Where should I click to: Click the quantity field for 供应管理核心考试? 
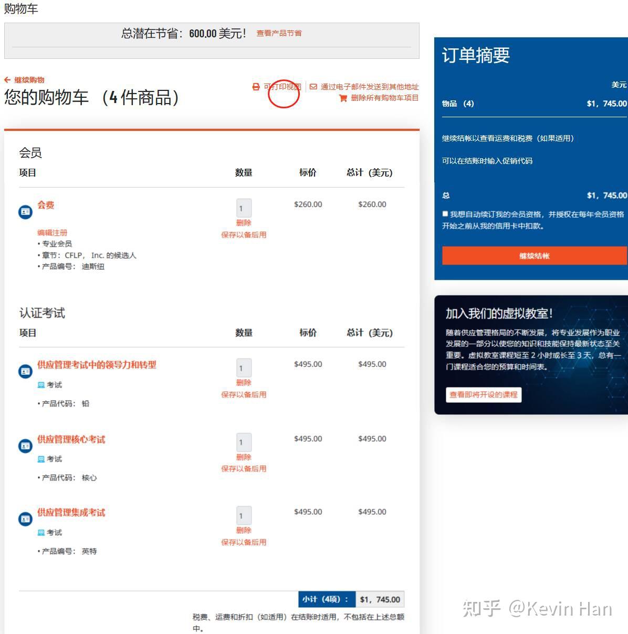coord(244,442)
